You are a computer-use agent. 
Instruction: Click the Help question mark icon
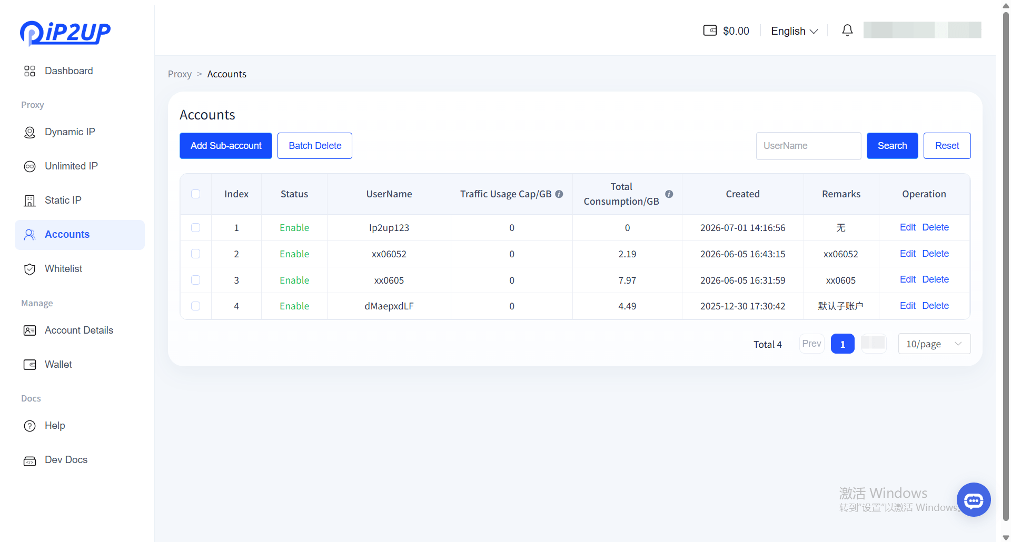(x=30, y=426)
